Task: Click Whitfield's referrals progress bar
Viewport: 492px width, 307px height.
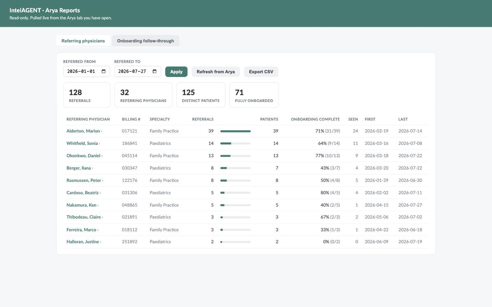Action: 235,144
